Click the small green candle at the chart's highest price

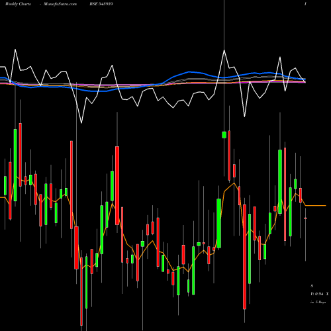[224, 134]
